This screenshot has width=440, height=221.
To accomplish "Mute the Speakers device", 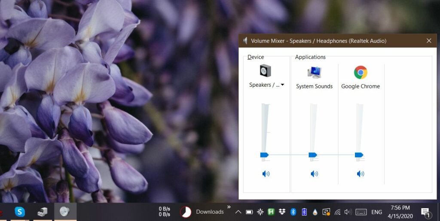I will pos(266,174).
